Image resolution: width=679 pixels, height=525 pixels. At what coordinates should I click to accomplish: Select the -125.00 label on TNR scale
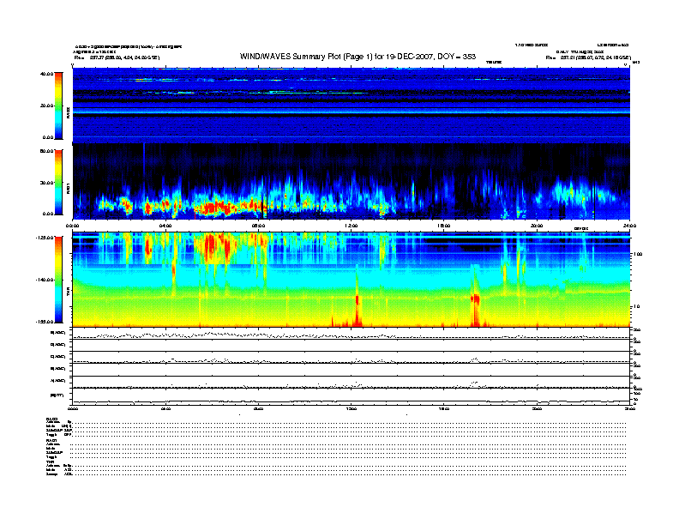[x=45, y=238]
